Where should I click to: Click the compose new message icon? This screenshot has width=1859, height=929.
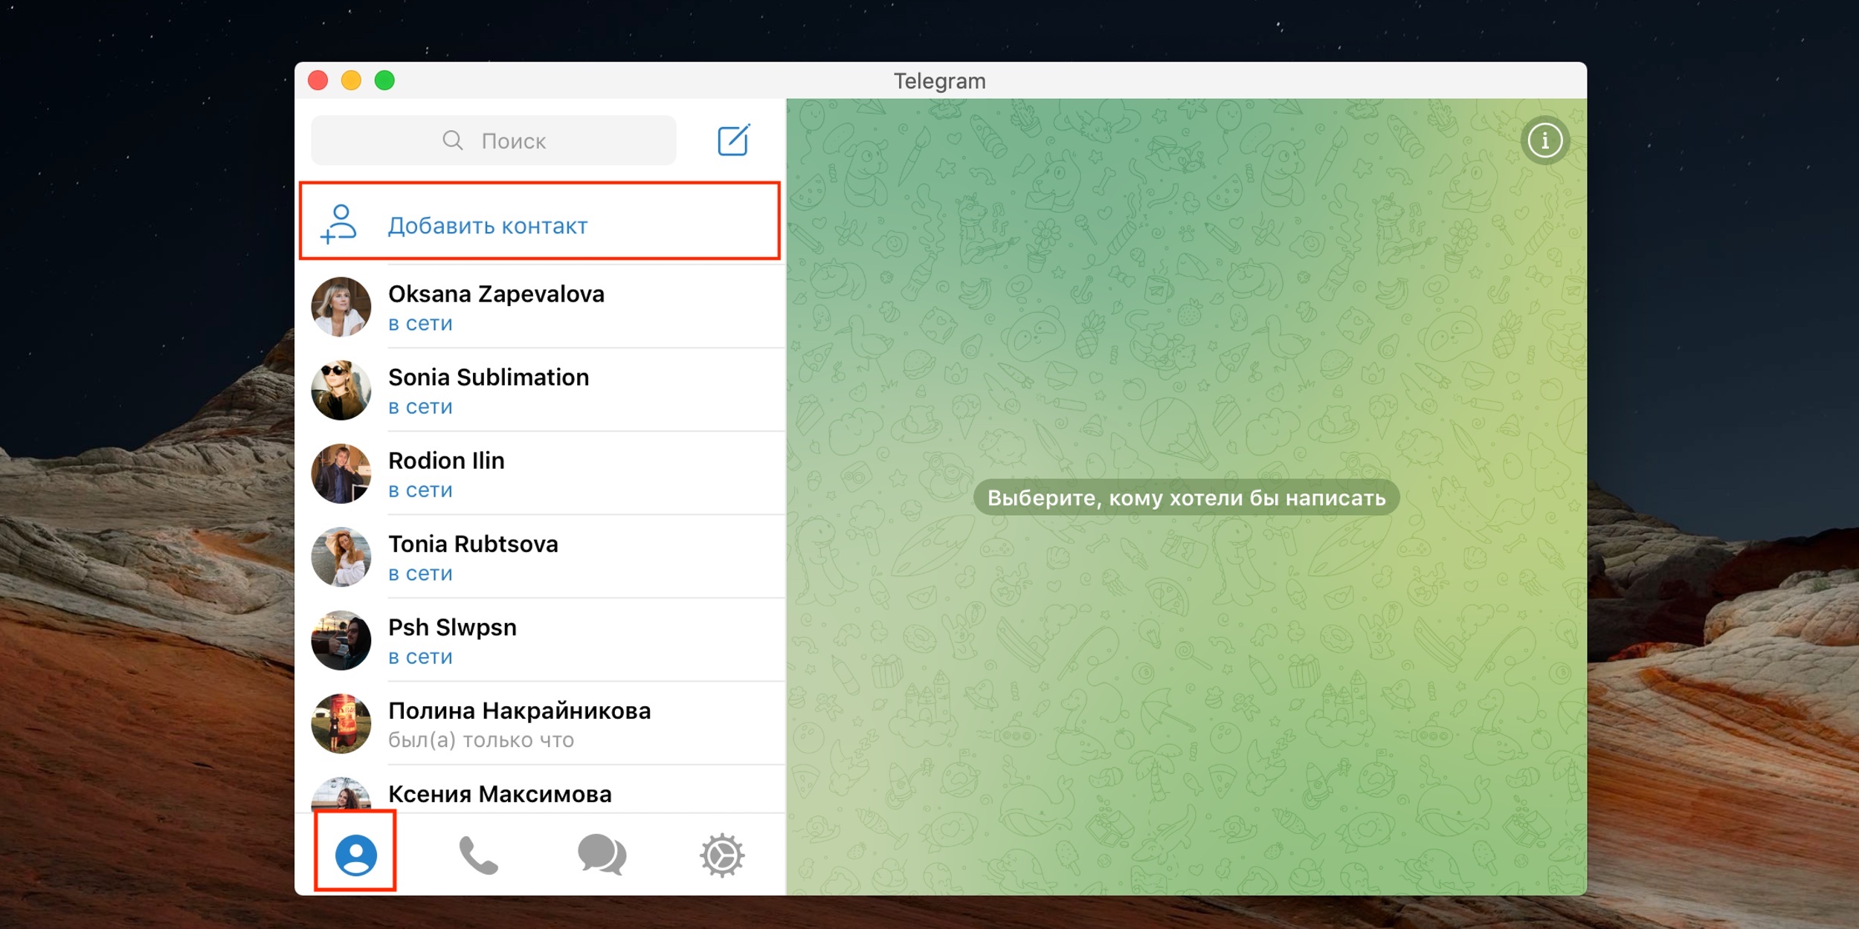734,140
